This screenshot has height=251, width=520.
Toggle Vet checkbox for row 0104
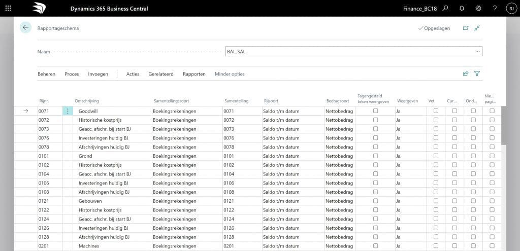[x=436, y=174]
